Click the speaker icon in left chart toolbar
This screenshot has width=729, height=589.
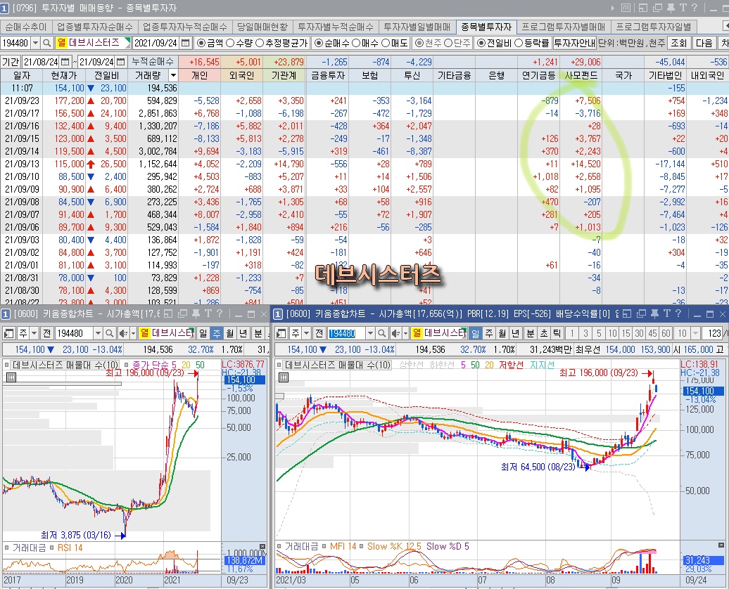pos(122,333)
